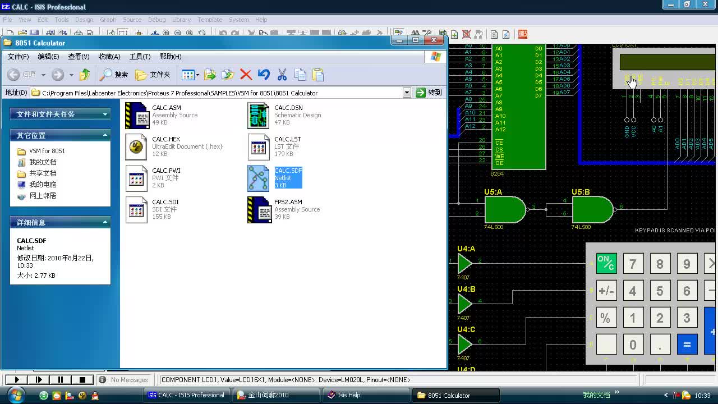Open the 查看(V) menu in Explorer
This screenshot has width=718, height=404.
tap(79, 57)
